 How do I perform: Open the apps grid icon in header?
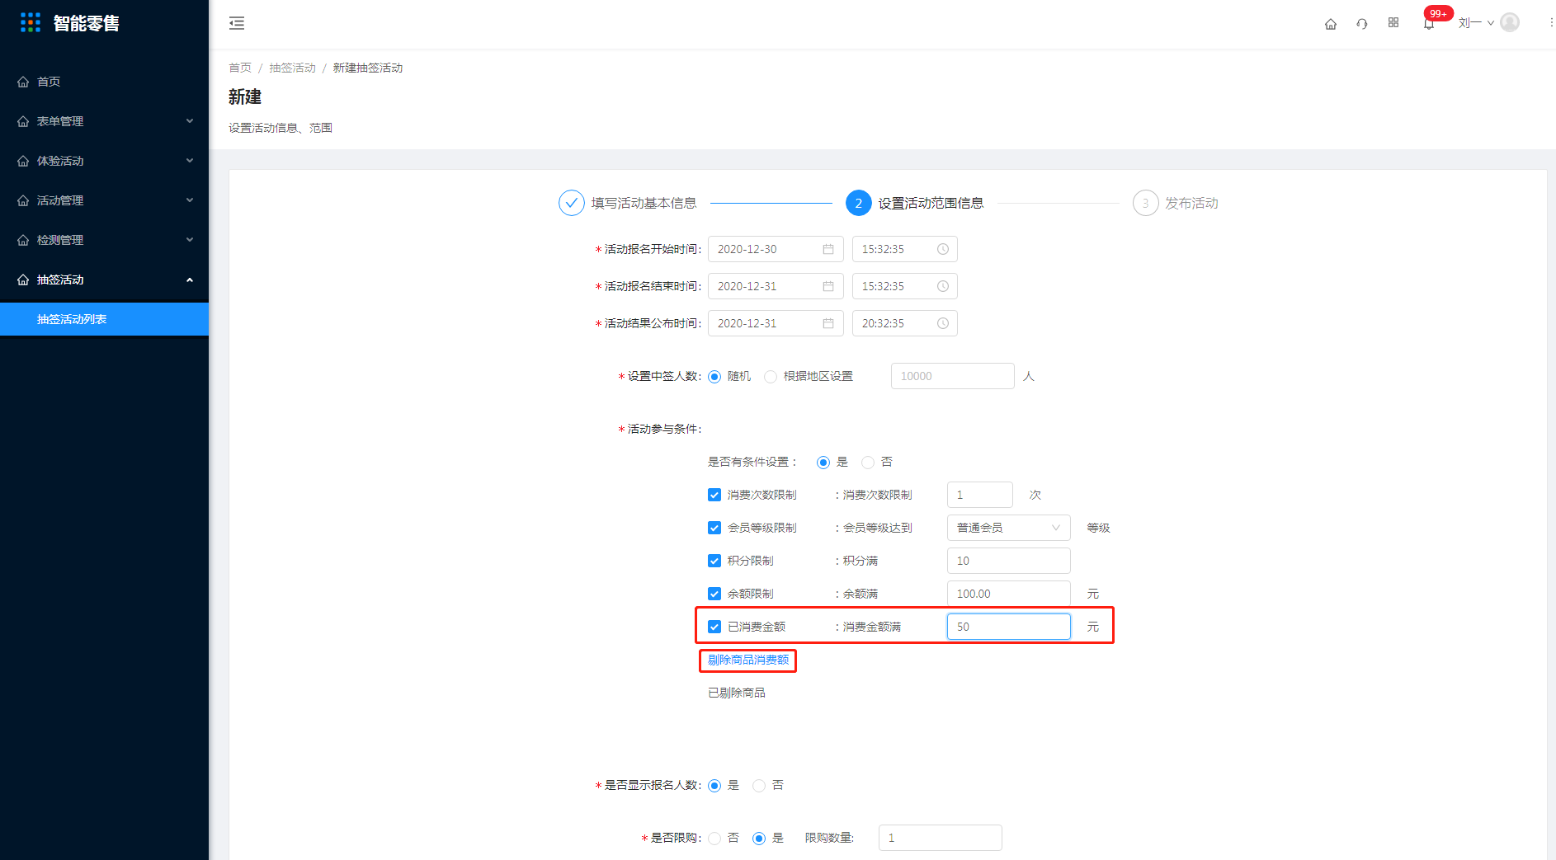pyautogui.click(x=1393, y=23)
